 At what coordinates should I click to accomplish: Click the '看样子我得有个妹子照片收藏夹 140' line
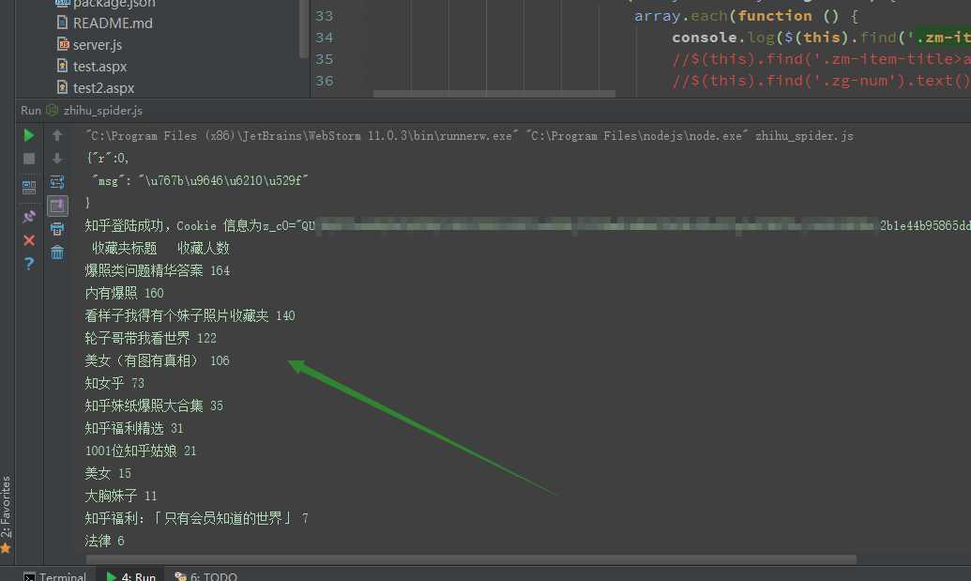pyautogui.click(x=190, y=316)
